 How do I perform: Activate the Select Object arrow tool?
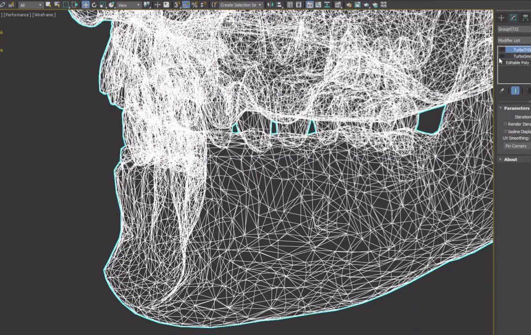click(x=48, y=5)
